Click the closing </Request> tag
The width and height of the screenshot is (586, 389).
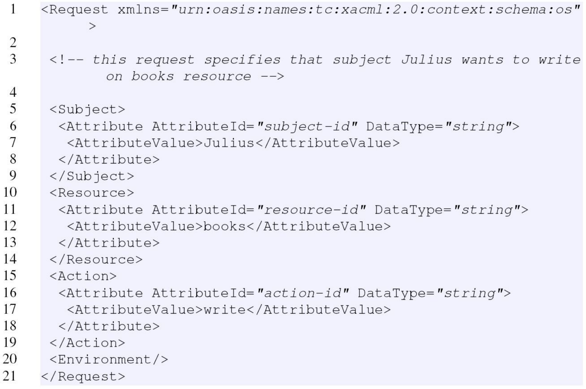click(x=83, y=376)
